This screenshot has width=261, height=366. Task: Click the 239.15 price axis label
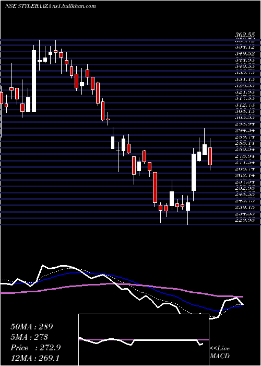(244, 207)
